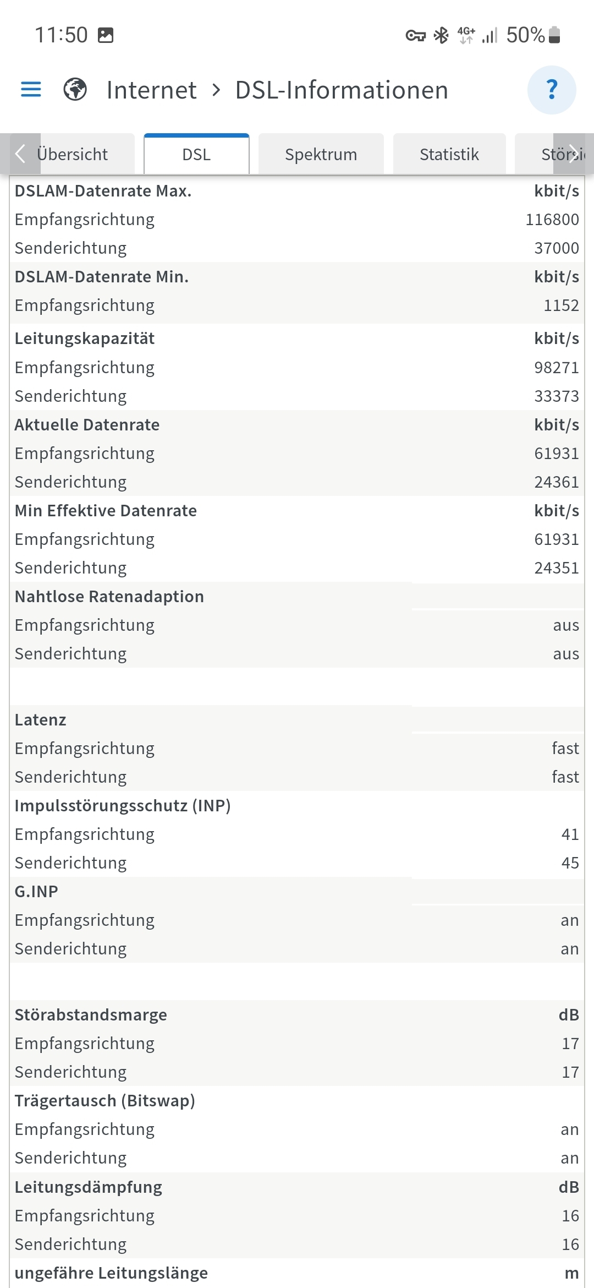Tap the battery indicator icon
This screenshot has width=594, height=1288.
(554, 35)
